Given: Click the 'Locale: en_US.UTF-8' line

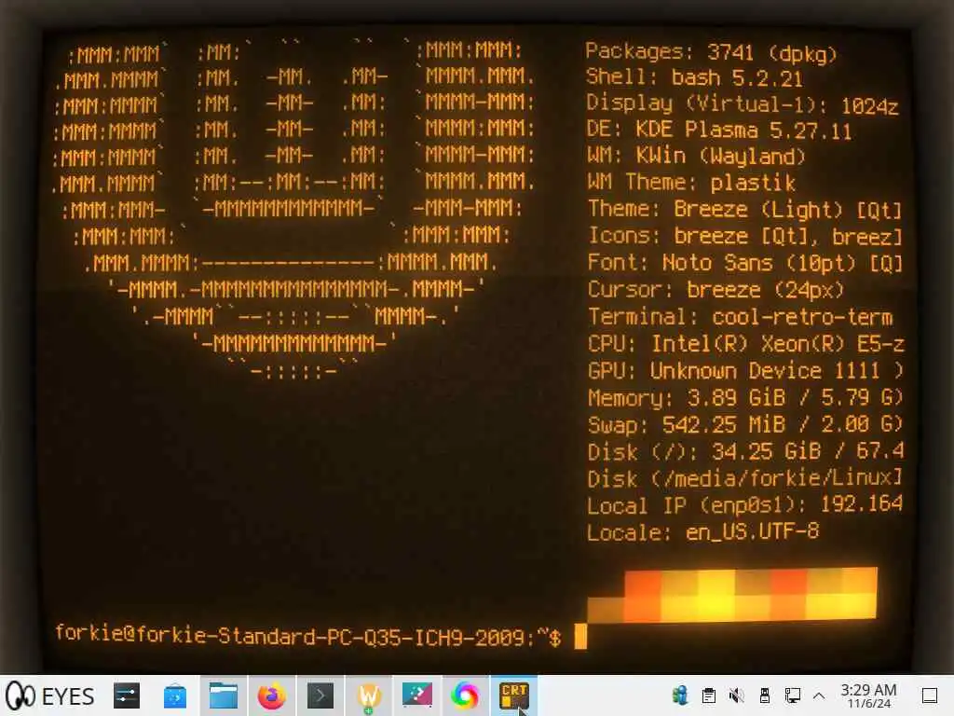Looking at the screenshot, I should click(x=702, y=532).
